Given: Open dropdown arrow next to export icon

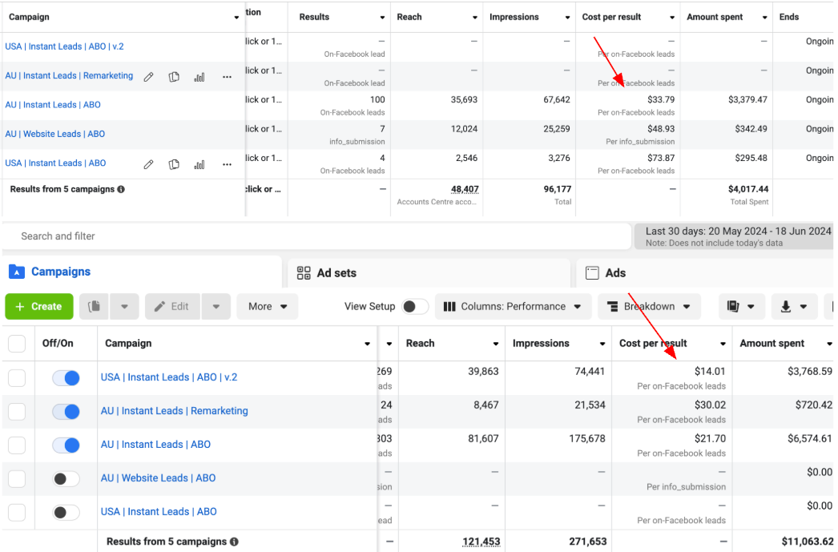Looking at the screenshot, I should [804, 307].
